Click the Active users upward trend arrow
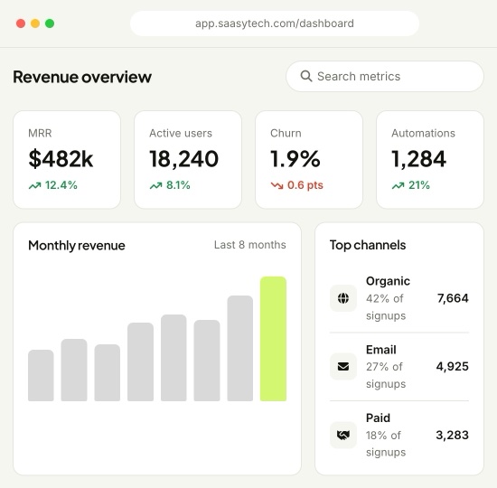497x488 pixels. 156,185
